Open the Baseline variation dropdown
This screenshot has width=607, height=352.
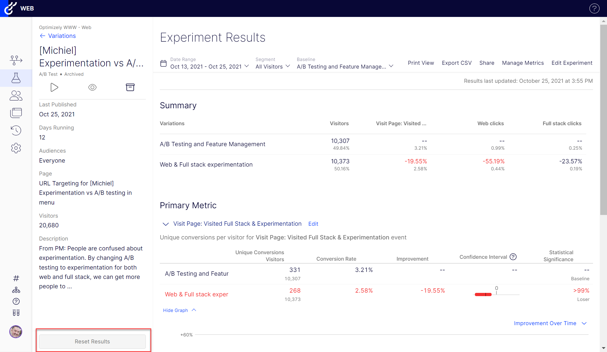pyautogui.click(x=345, y=66)
